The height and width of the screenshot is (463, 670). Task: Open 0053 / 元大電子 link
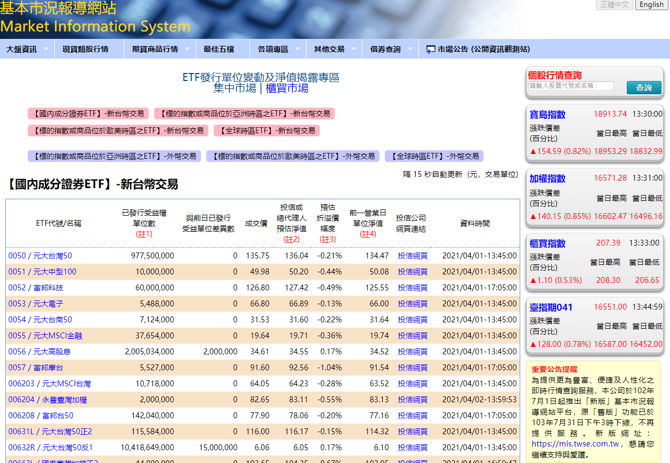[x=36, y=304]
